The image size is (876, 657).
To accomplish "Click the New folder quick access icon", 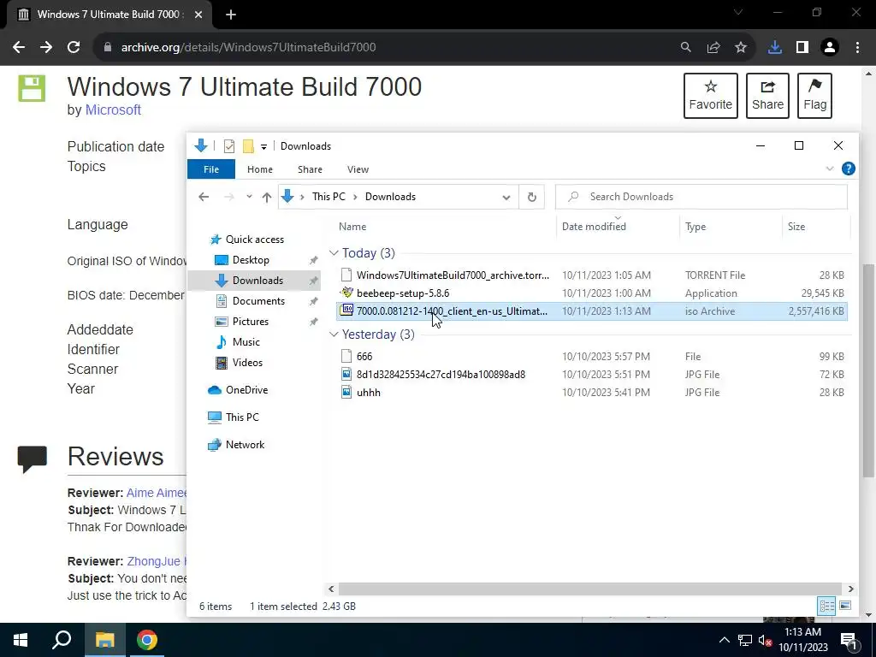I will [248, 146].
